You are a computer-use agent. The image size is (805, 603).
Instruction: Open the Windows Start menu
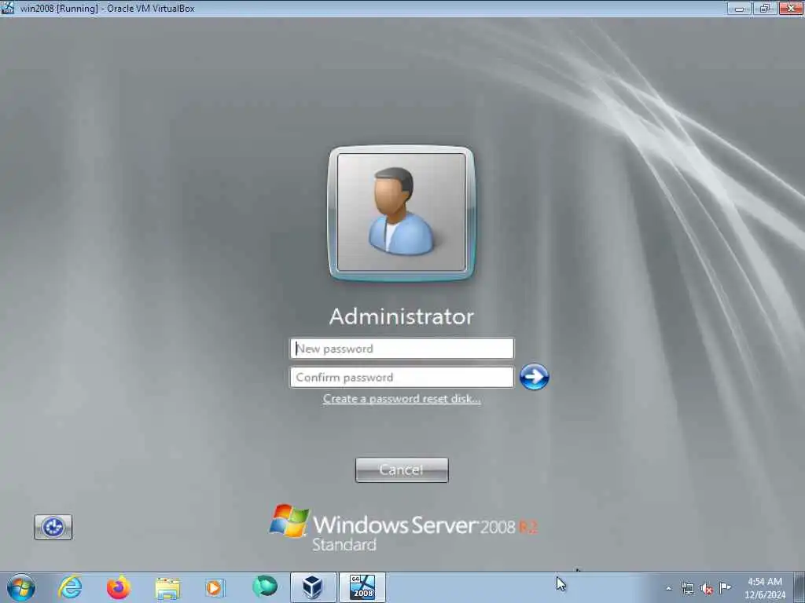point(21,587)
